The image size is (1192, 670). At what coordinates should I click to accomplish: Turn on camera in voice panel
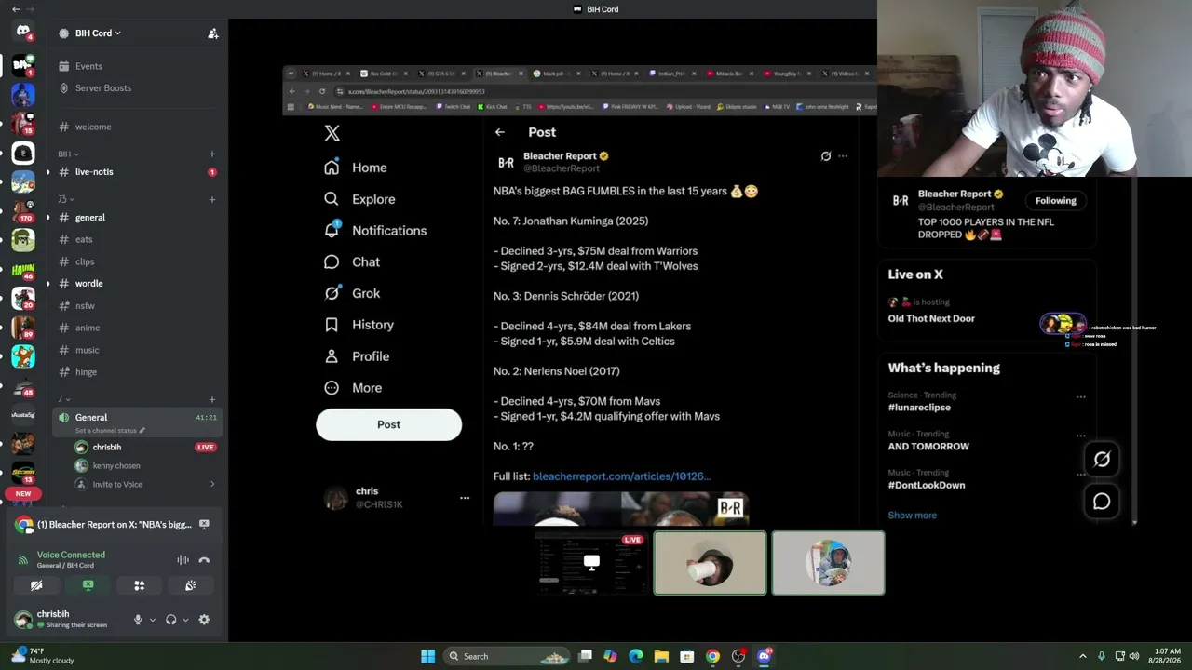pos(36,585)
